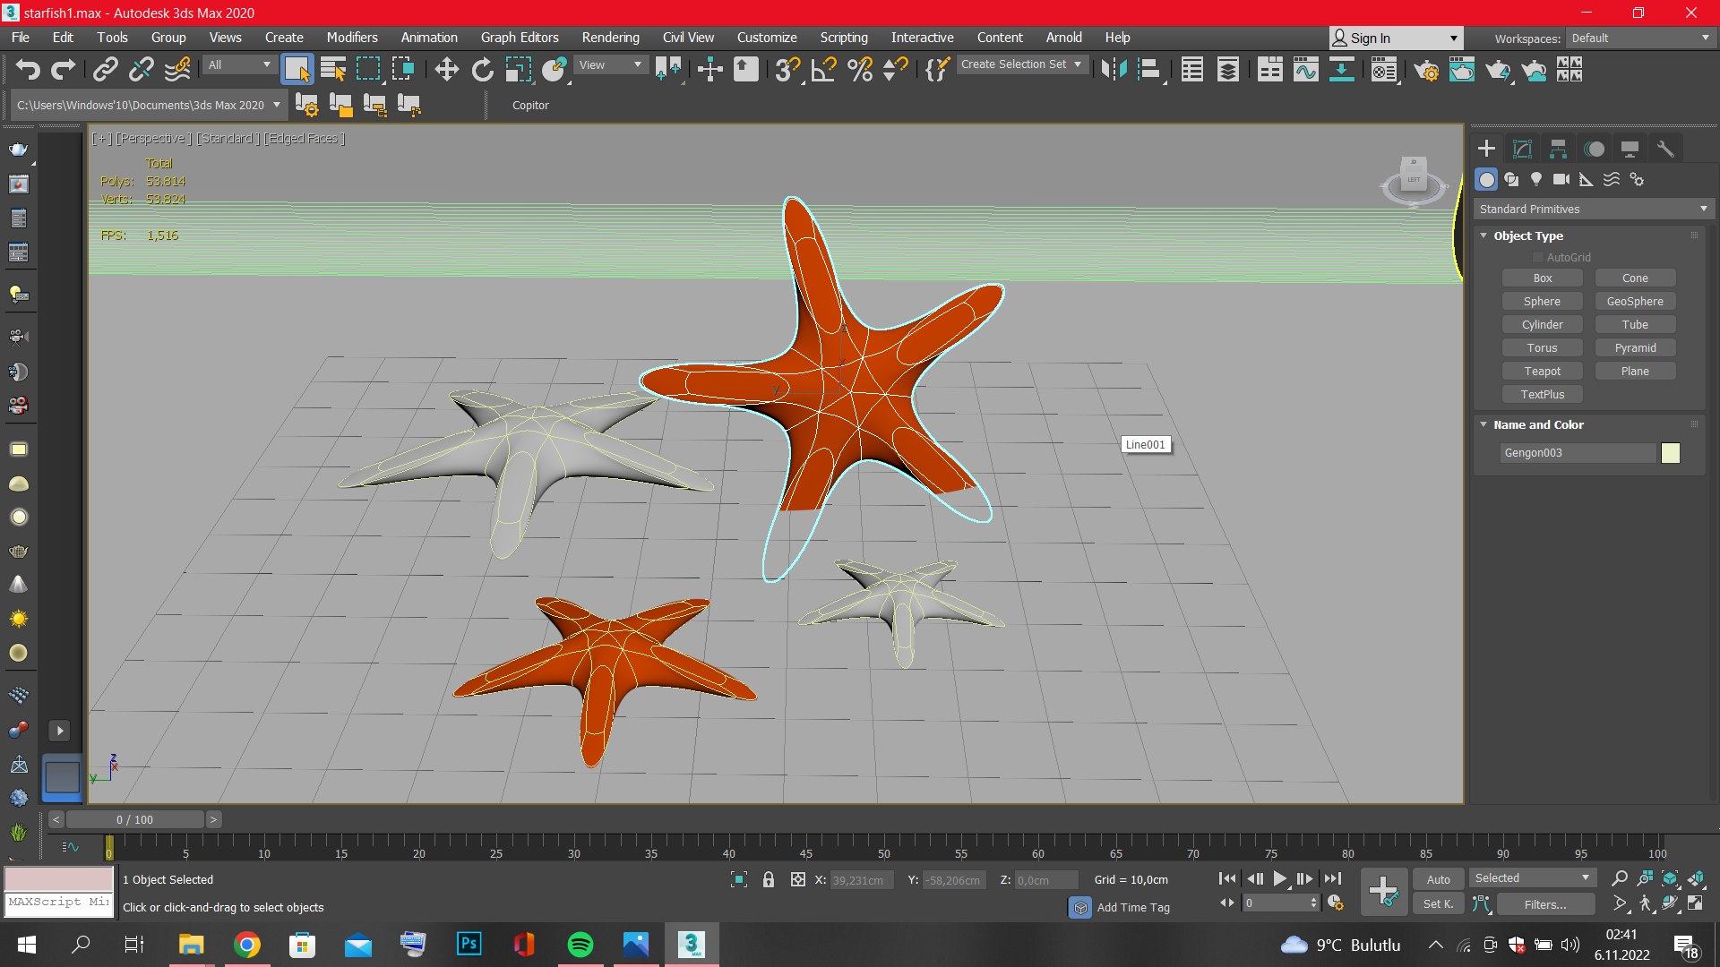The height and width of the screenshot is (967, 1720).
Task: Open the View coordinate system dropdown
Action: pos(611,64)
